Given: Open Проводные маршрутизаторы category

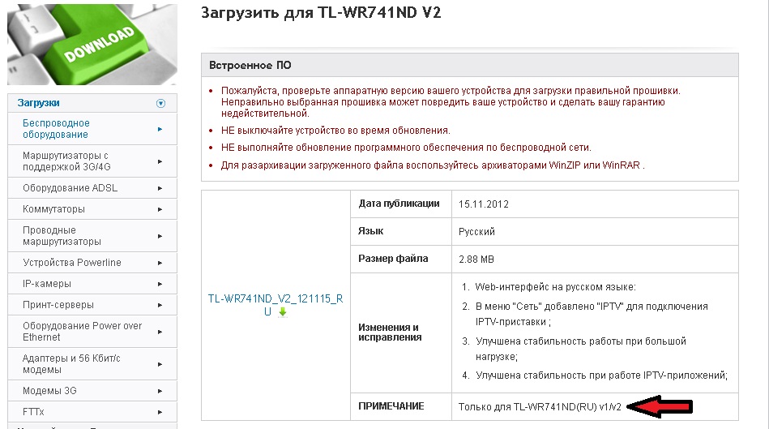Looking at the screenshot, I should [62, 236].
